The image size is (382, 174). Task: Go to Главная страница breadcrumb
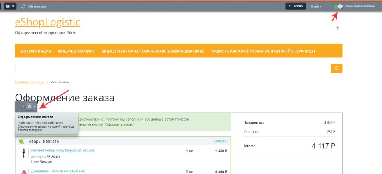point(29,82)
